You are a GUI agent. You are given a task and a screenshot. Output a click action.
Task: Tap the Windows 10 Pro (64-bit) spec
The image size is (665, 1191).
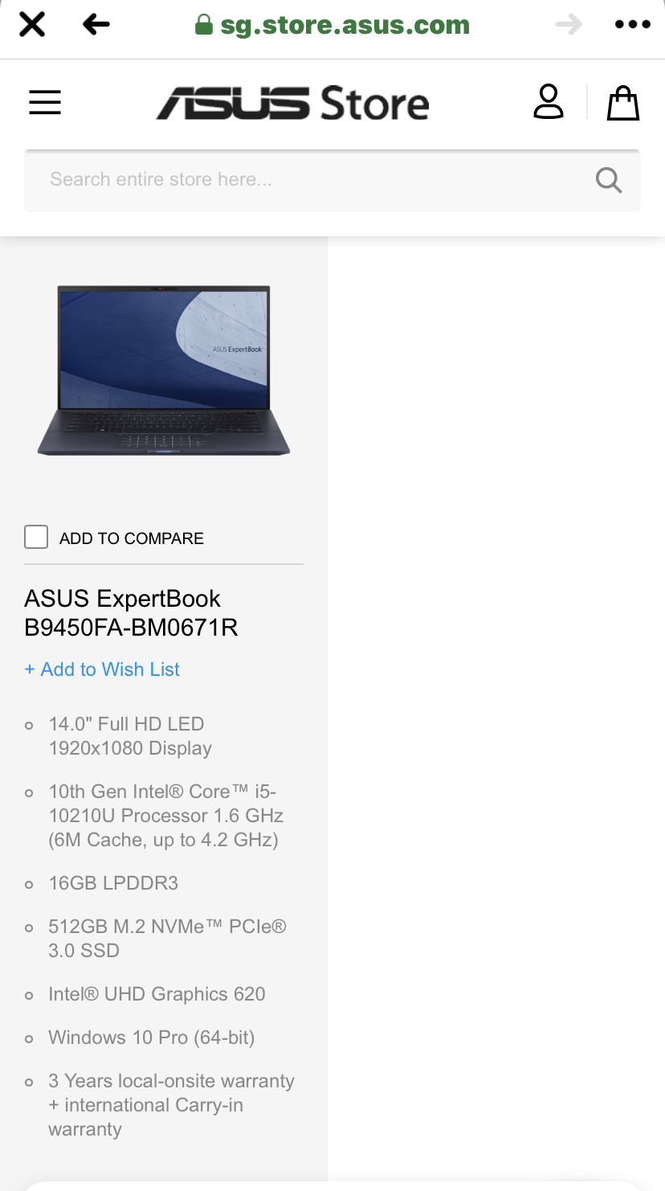[x=151, y=1038]
